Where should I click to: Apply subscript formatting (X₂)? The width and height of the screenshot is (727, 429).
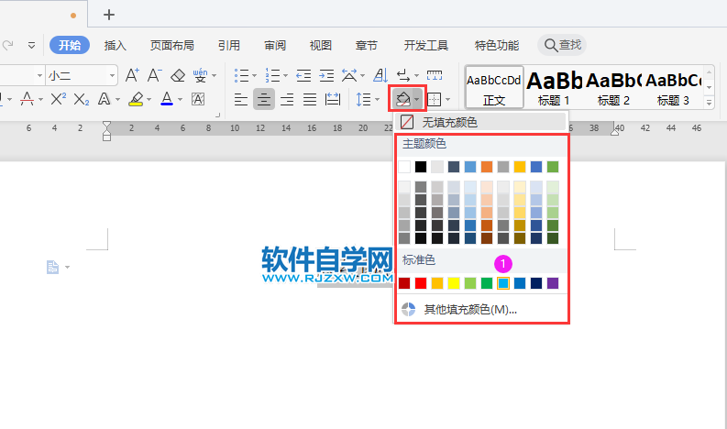(82, 99)
